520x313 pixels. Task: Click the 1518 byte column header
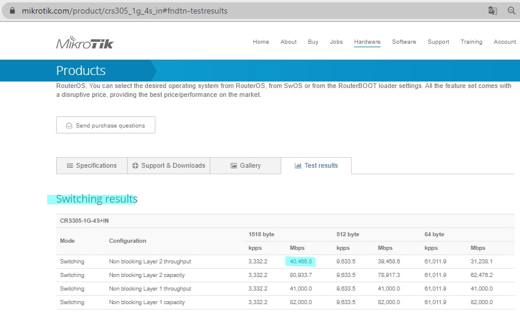261,234
